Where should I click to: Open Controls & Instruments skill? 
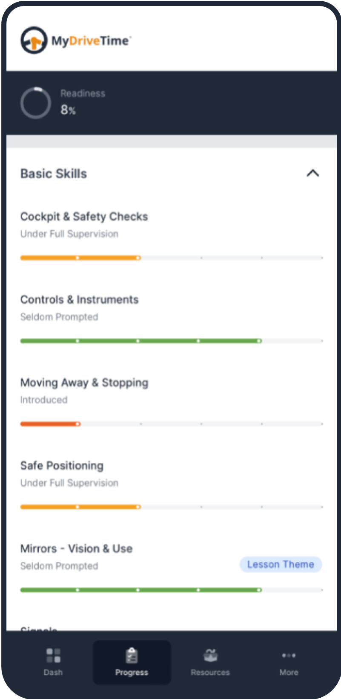[80, 300]
